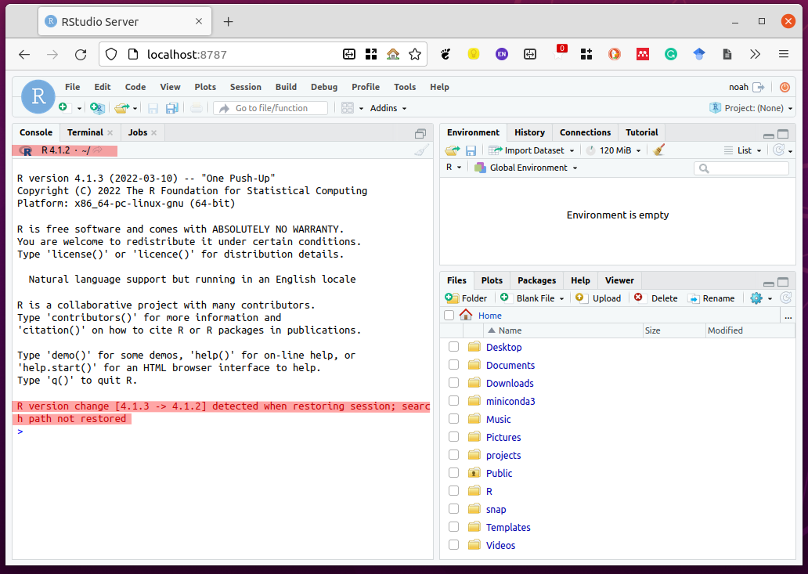Open the Project (None) dropdown
The height and width of the screenshot is (574, 808).
pos(752,108)
